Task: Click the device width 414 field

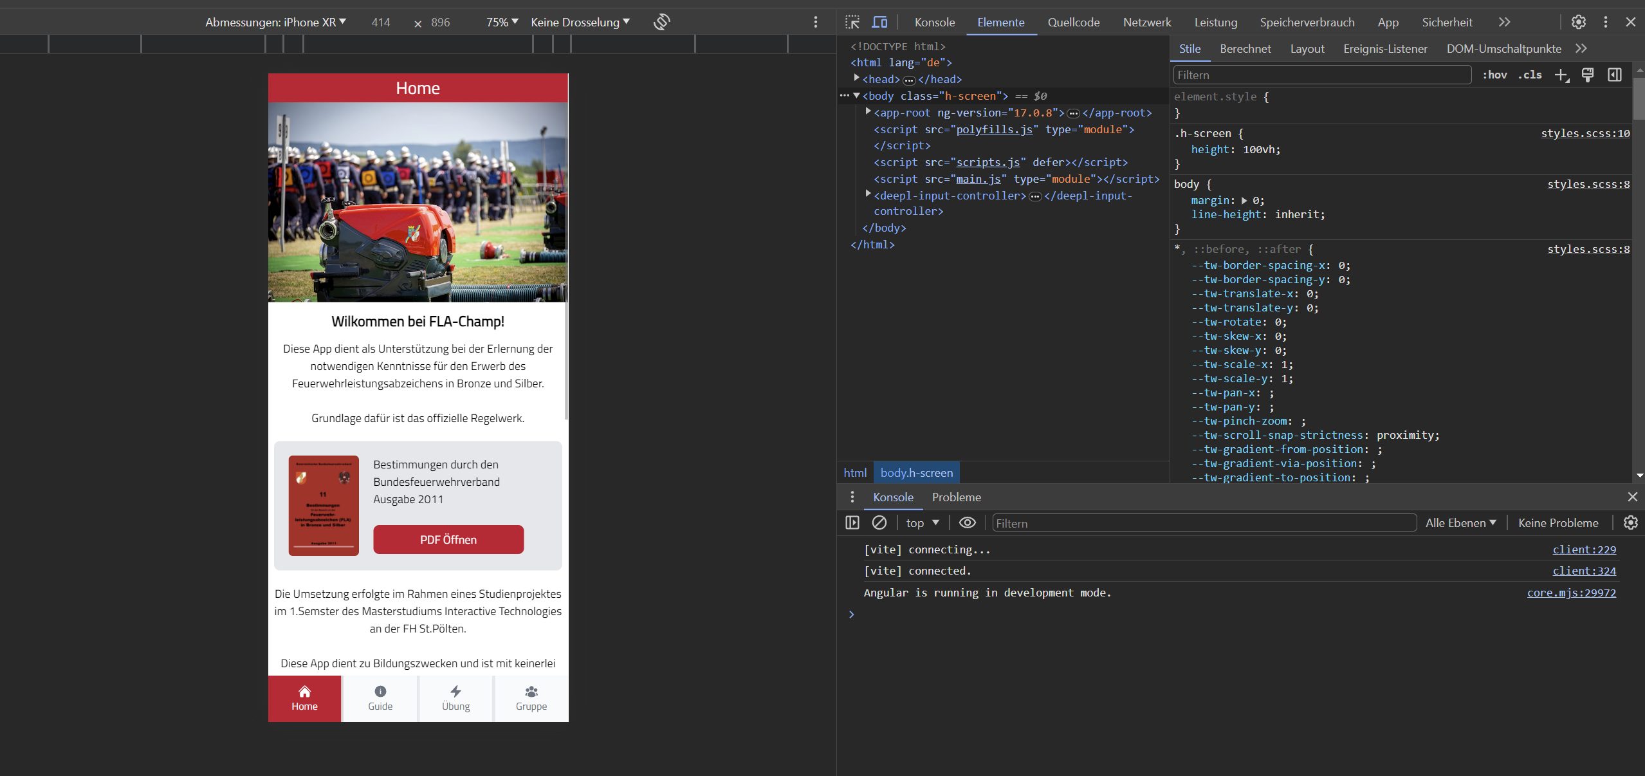Action: [x=380, y=22]
